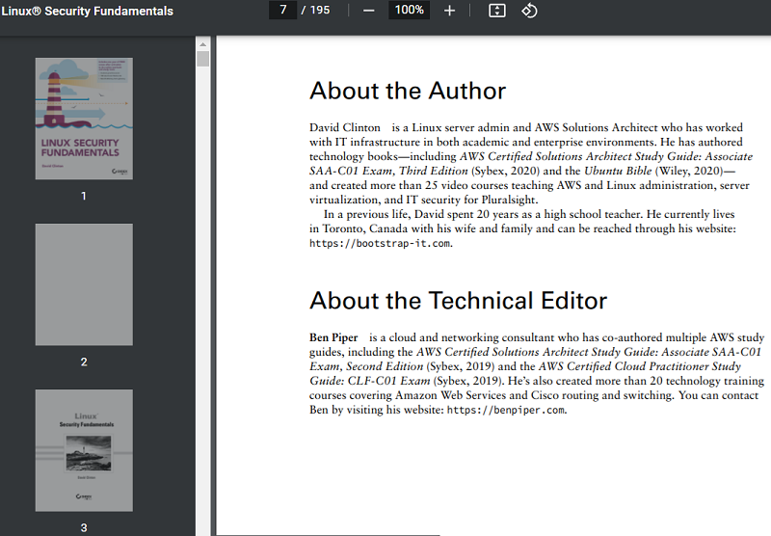
Task: Select the page 3 title page thumbnail
Action: pyautogui.click(x=84, y=450)
